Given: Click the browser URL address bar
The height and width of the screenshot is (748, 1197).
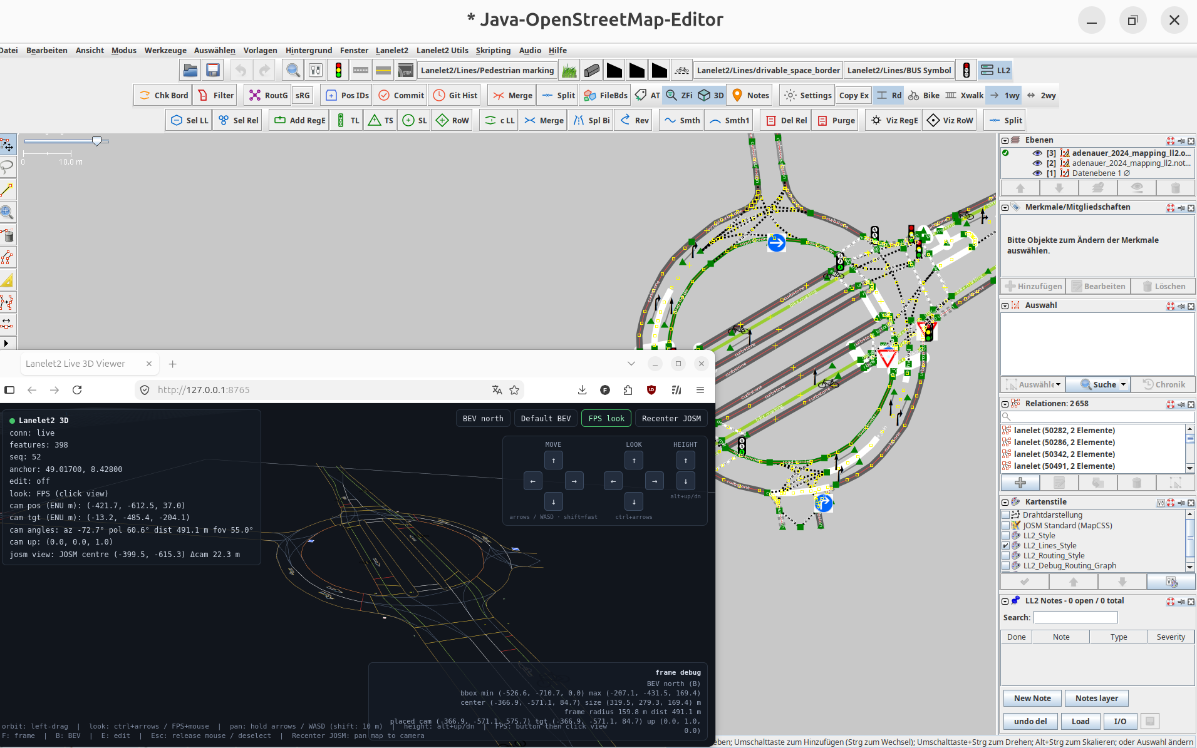Looking at the screenshot, I should (329, 390).
